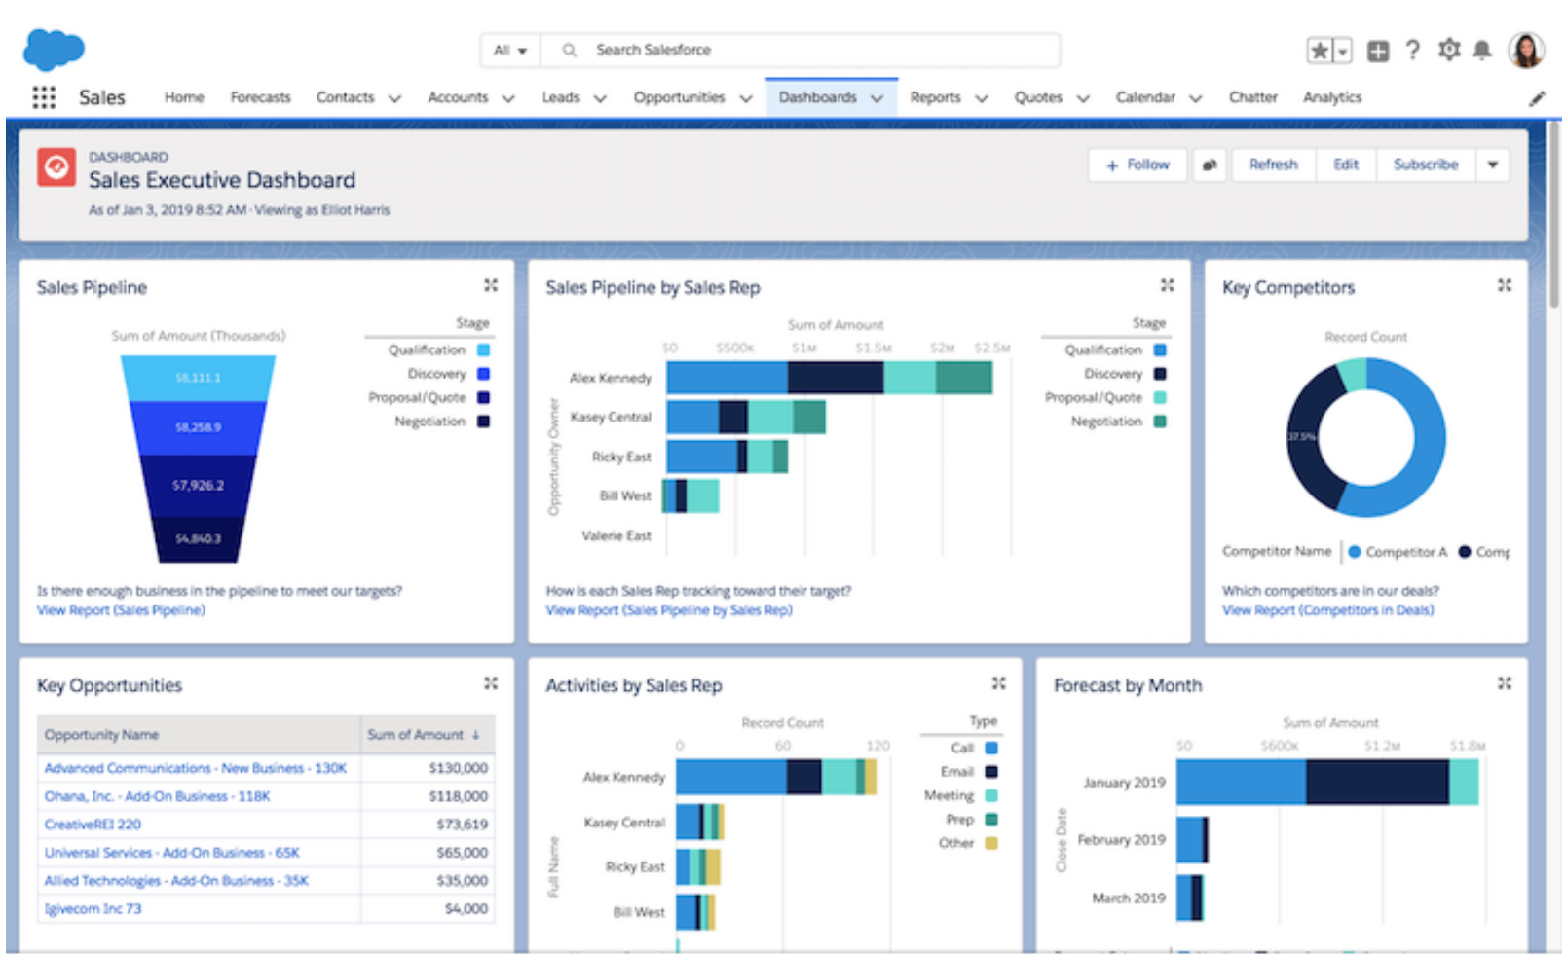Open Global Actions plus icon
Viewport: 1566px width, 954px height.
coord(1378,51)
